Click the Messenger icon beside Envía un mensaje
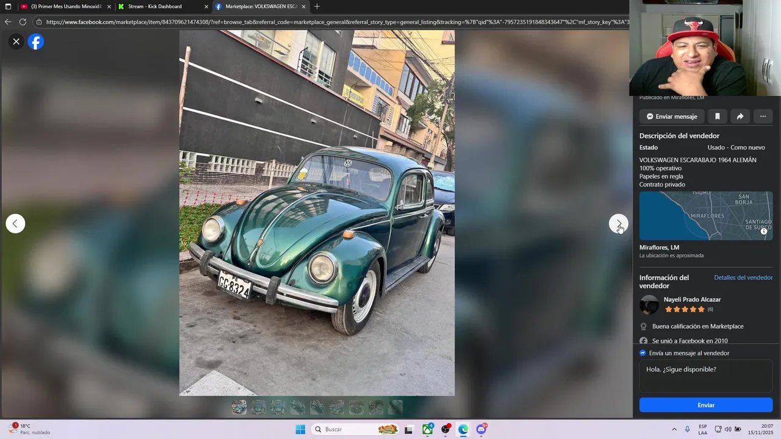781x439 pixels. (x=642, y=353)
